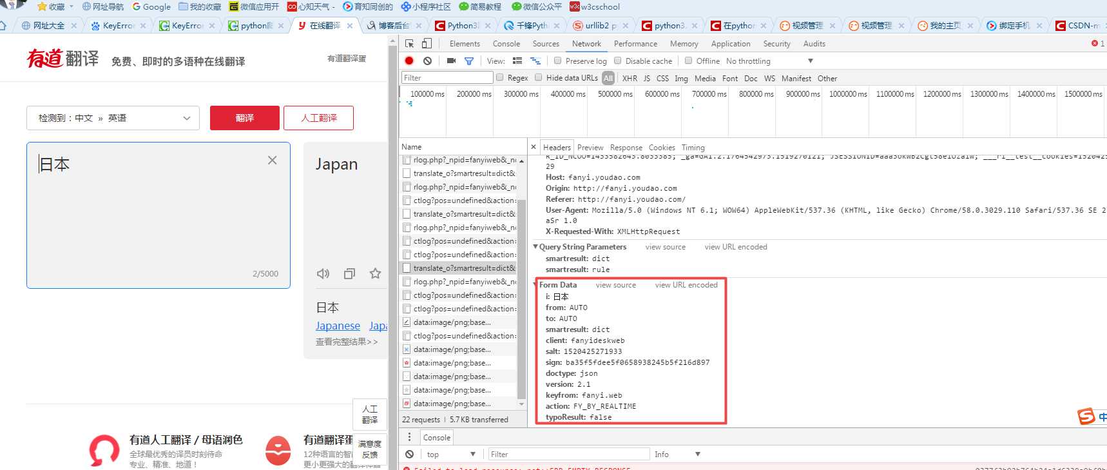Click the red 翻译 translate button
1107x470 pixels.
(x=245, y=118)
